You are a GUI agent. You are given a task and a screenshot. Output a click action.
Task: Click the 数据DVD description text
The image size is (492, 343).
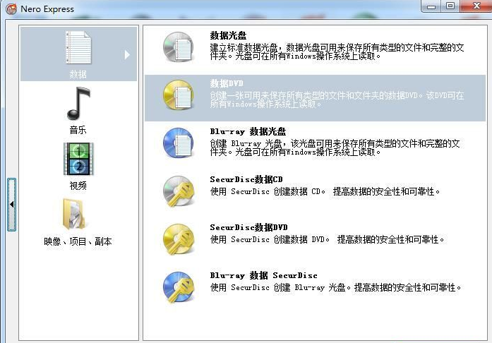337,100
